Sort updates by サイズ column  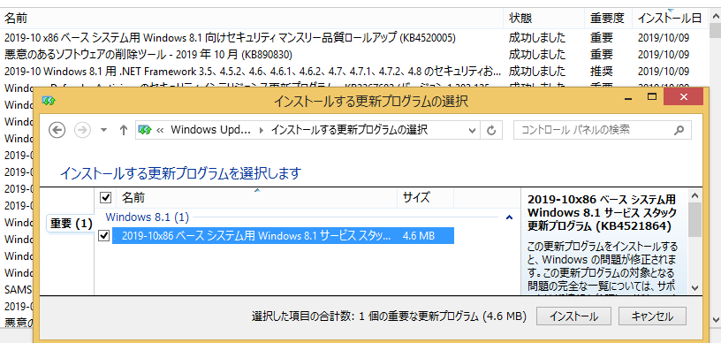[425, 198]
